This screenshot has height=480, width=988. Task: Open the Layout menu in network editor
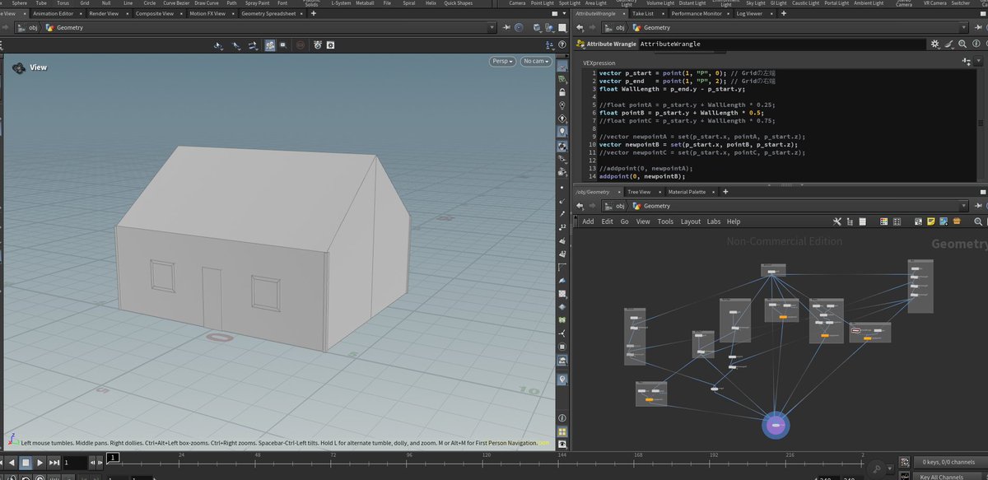tap(690, 221)
